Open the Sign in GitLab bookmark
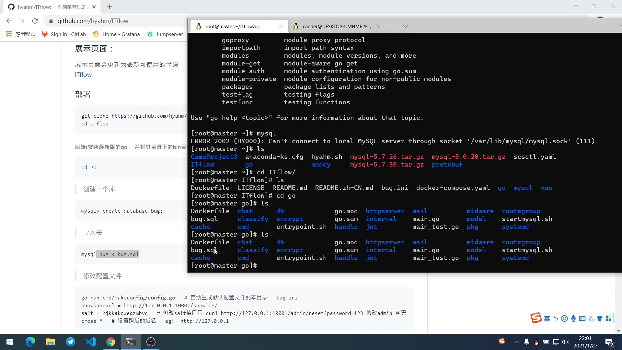Viewport: 622px width, 350px height. click(64, 34)
